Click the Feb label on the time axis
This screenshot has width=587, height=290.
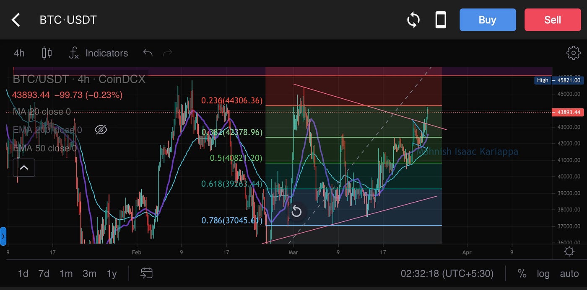136,252
